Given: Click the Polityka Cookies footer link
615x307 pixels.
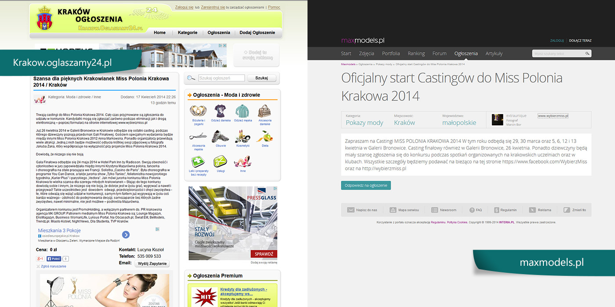Looking at the screenshot, I should click(x=457, y=222).
